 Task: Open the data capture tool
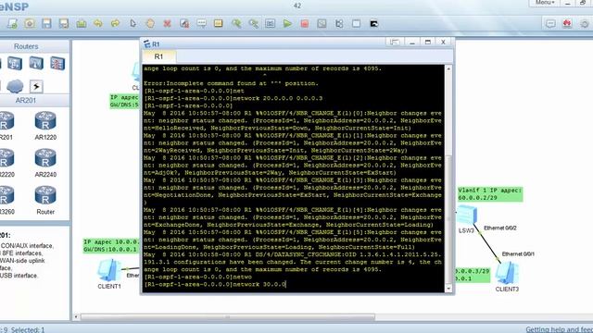click(x=322, y=24)
